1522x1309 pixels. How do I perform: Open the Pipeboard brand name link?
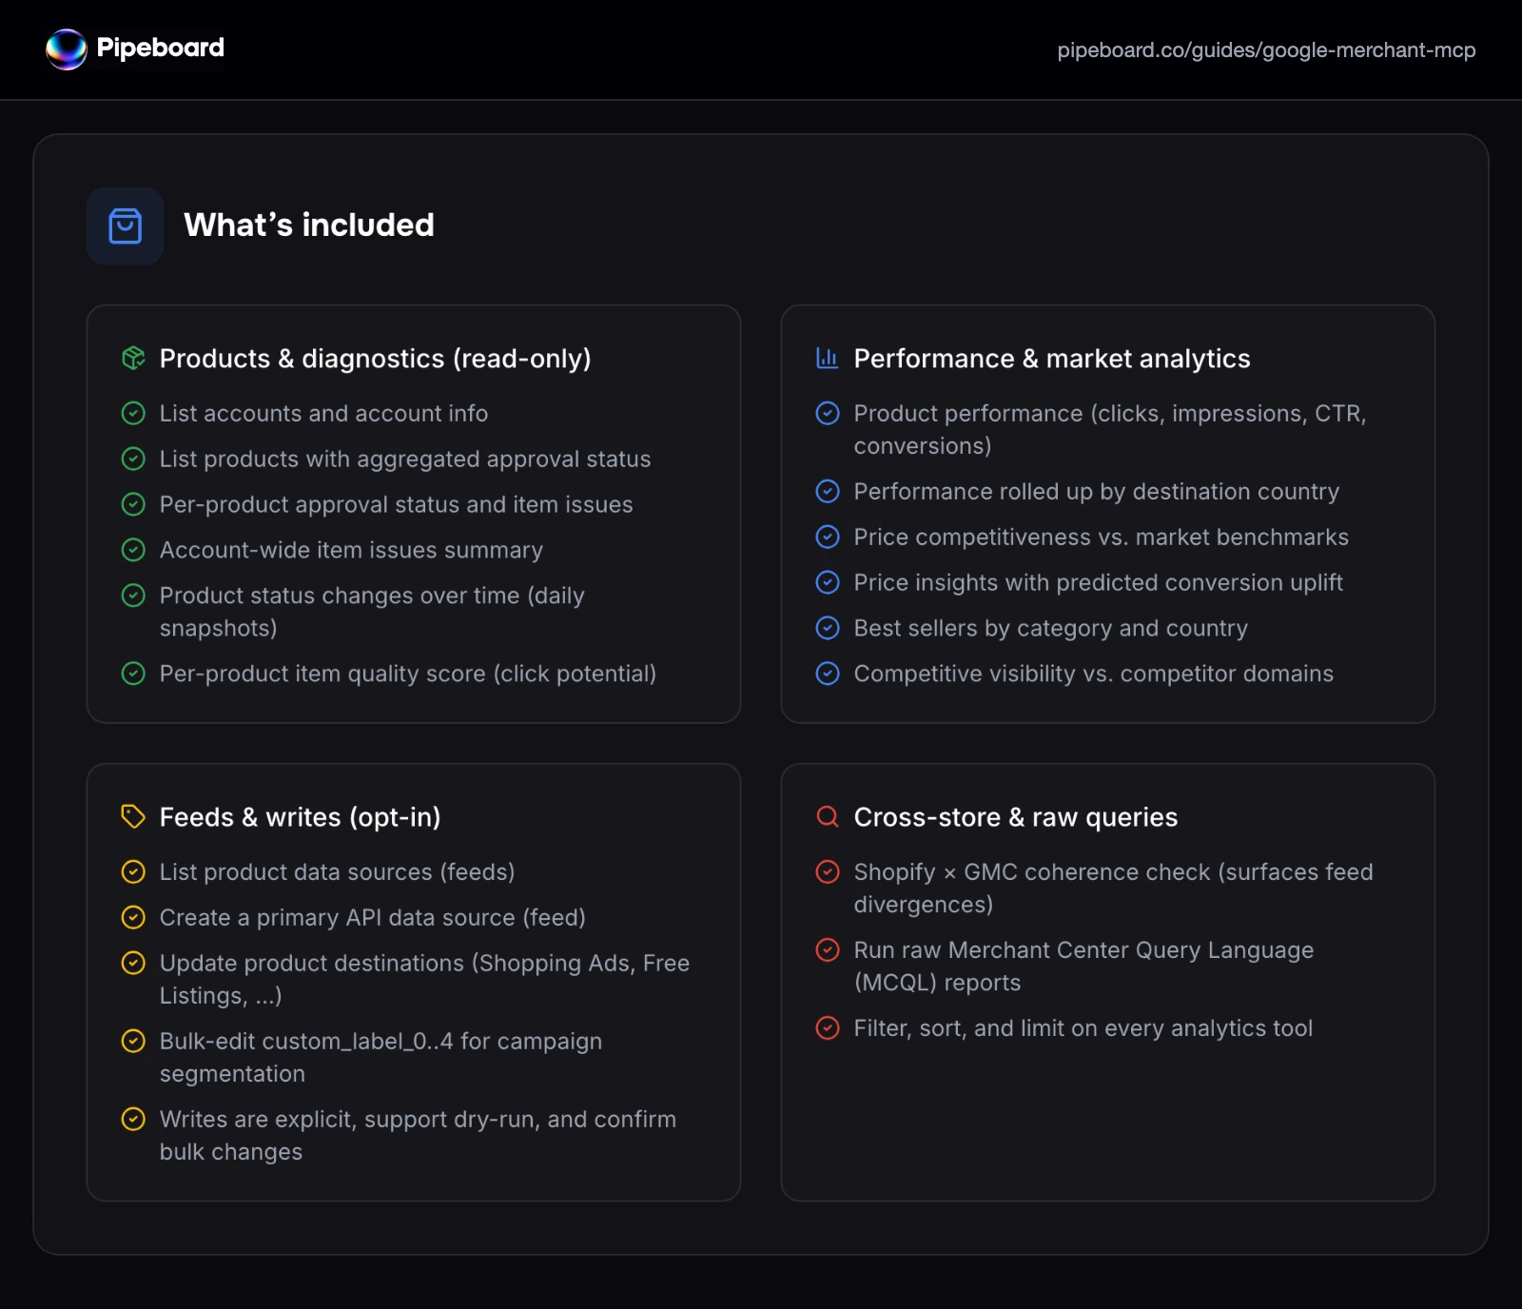(161, 48)
